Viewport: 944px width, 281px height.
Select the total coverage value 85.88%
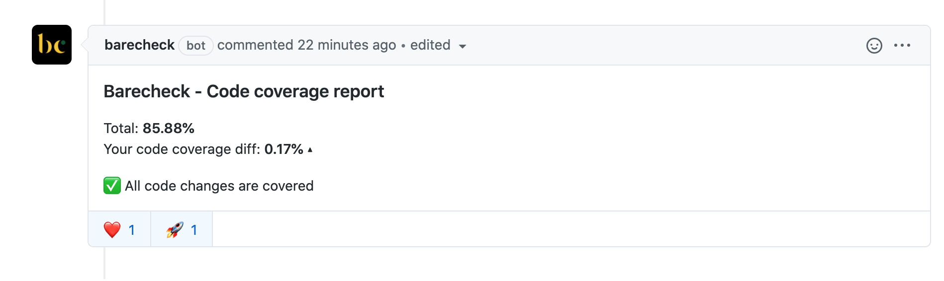tap(169, 129)
